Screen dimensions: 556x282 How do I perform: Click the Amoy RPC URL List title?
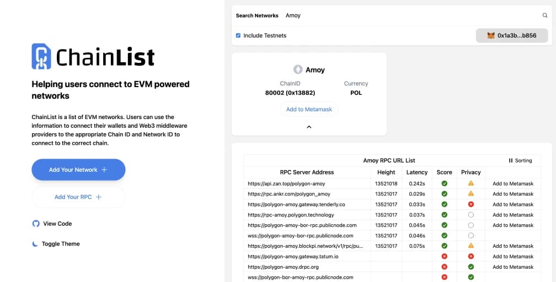389,160
